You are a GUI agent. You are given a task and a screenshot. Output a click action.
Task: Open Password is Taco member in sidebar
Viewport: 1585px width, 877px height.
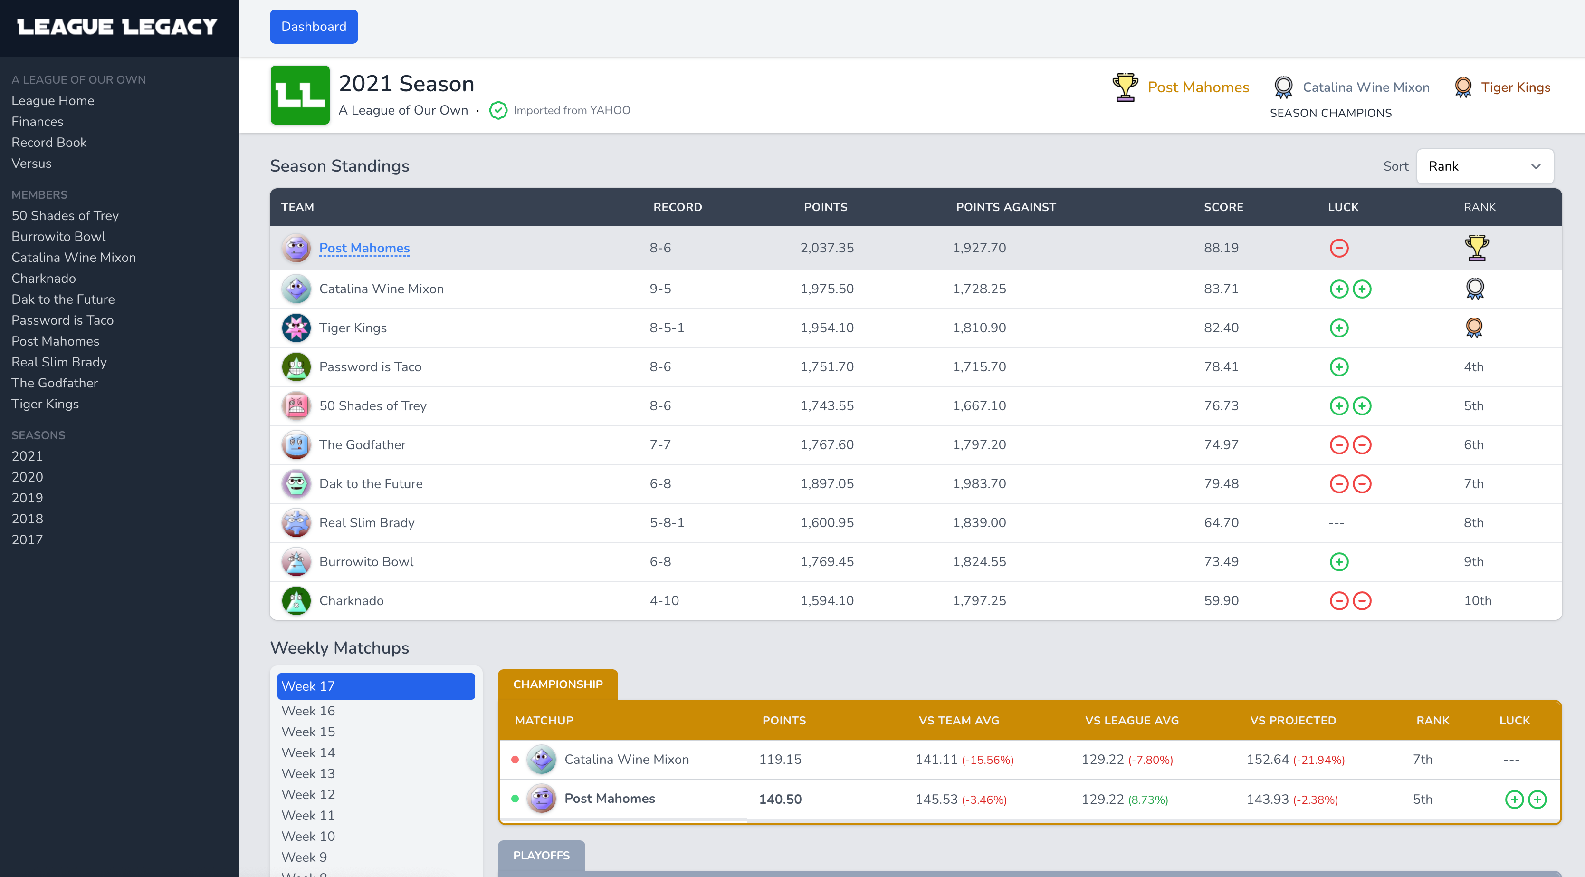coord(63,320)
